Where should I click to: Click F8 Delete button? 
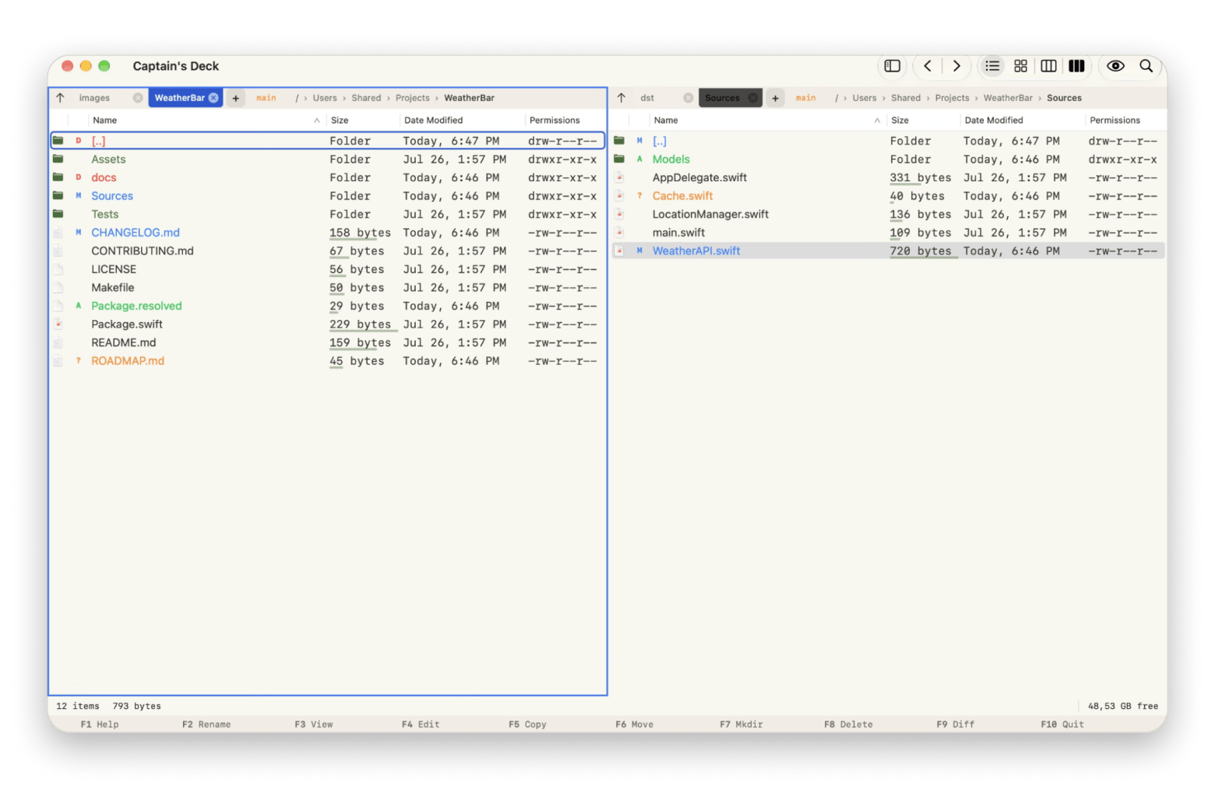coord(848,725)
